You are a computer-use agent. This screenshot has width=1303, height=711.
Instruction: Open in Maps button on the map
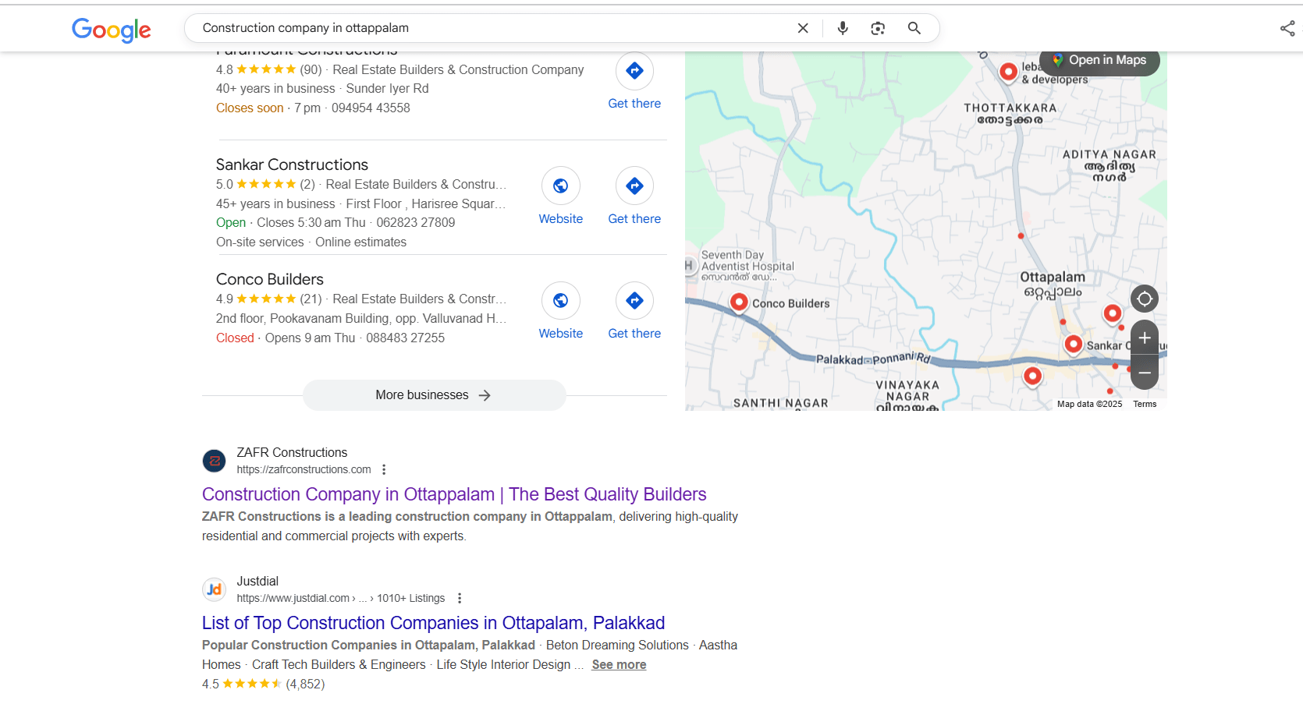point(1099,60)
